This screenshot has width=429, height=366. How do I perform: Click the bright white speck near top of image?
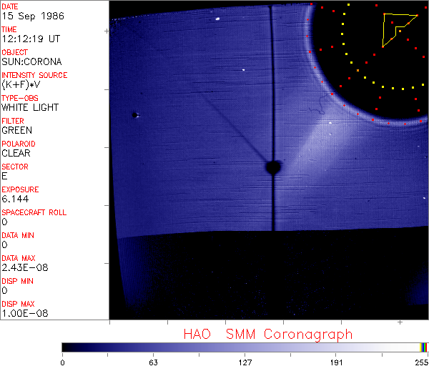(x=217, y=19)
